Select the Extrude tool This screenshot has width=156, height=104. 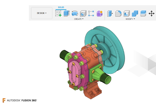click(67, 13)
